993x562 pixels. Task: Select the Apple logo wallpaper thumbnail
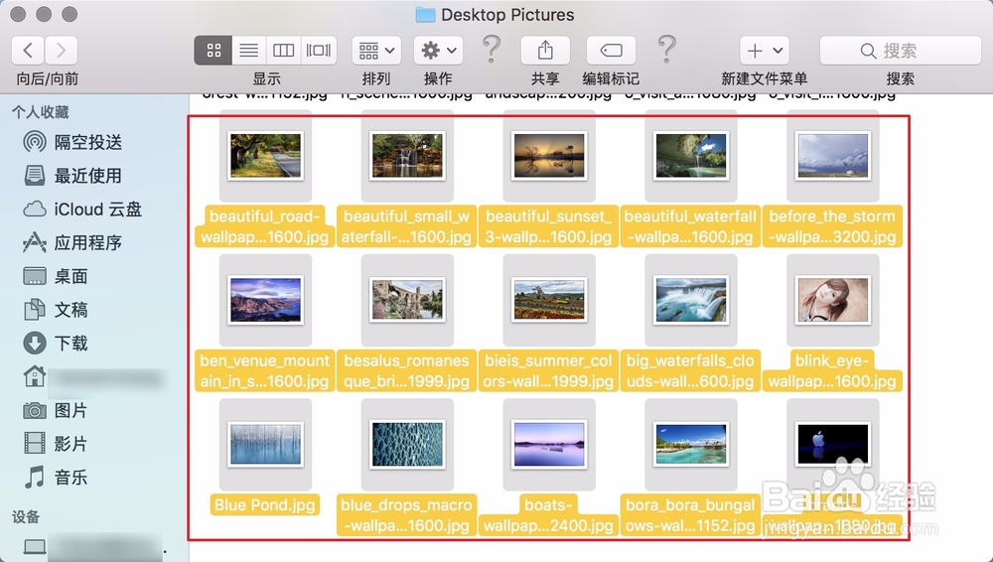(833, 444)
